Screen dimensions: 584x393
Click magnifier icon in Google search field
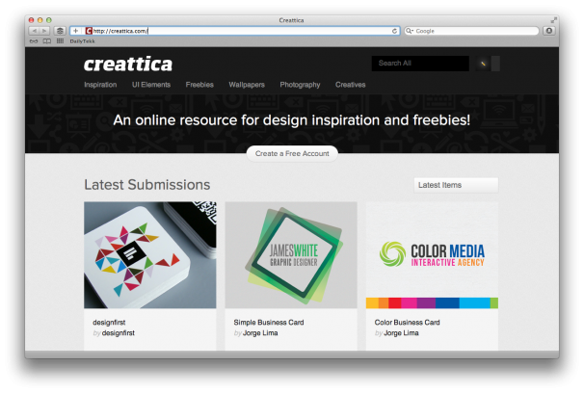[410, 31]
